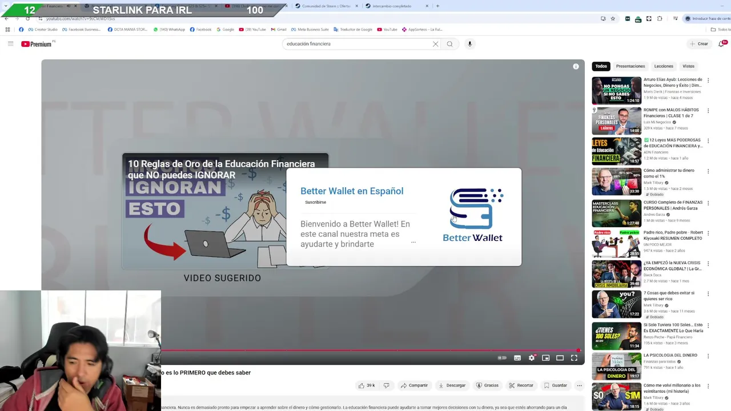Expand channel description ellipsis in end card
Viewport: 731px width, 411px height.
(x=413, y=243)
